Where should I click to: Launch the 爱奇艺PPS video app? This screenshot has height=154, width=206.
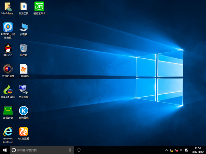tap(39, 6)
